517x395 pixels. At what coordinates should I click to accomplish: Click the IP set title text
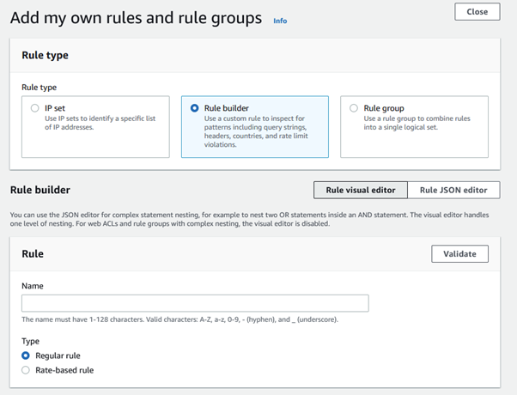click(x=55, y=108)
